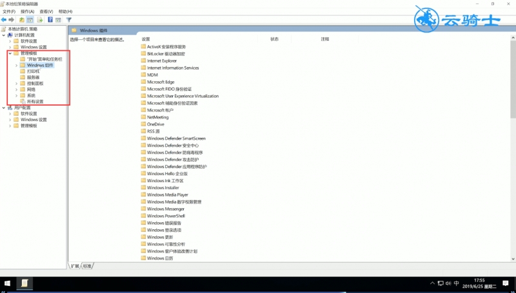The width and height of the screenshot is (516, 293).
Task: Click the Forward arrow toolbar icon
Action: [12, 20]
